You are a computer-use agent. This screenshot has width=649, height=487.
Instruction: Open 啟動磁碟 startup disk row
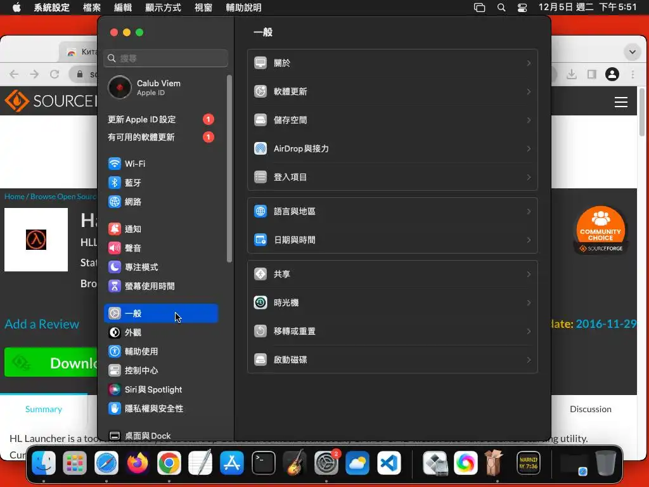pyautogui.click(x=392, y=360)
